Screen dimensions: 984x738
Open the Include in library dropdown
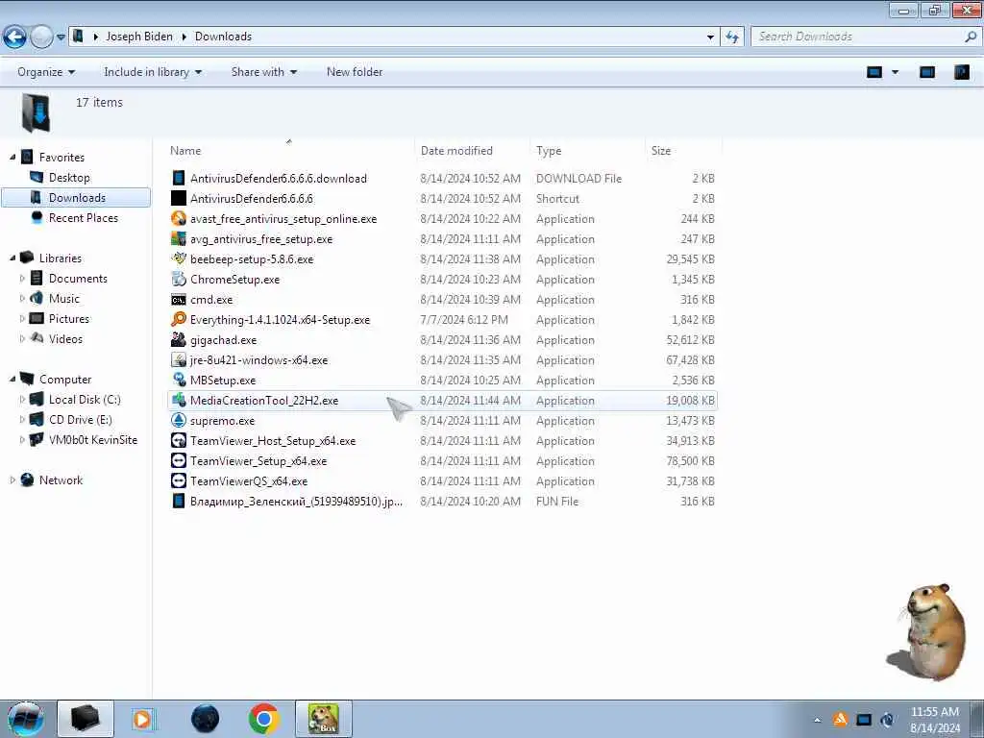point(153,72)
